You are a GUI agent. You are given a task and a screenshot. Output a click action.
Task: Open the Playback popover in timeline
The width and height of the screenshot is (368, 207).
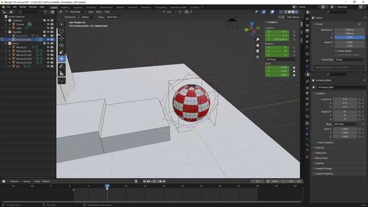pyautogui.click(x=16, y=182)
